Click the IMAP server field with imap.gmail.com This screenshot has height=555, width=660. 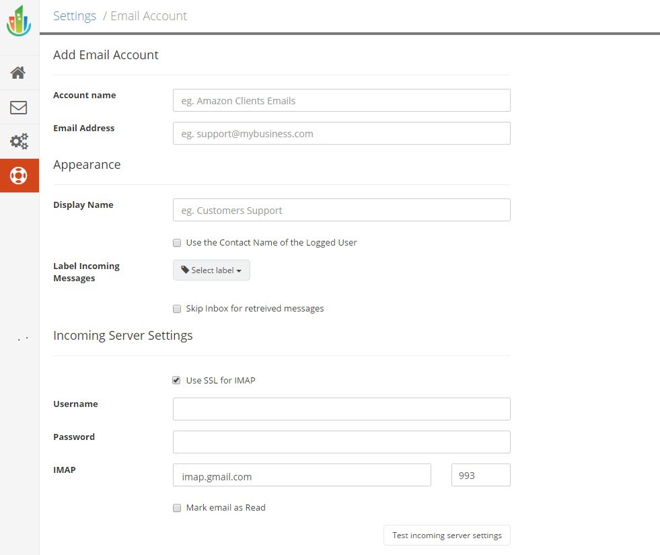point(301,476)
